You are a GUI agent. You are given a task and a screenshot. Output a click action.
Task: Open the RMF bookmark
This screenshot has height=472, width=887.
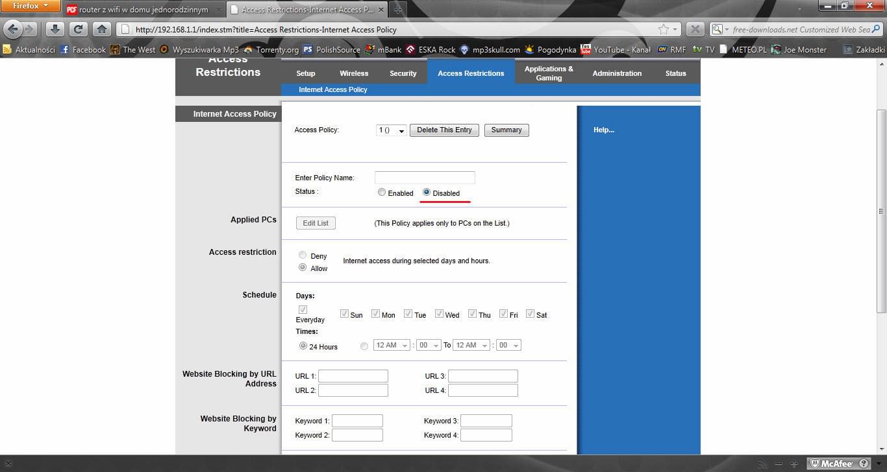672,49
